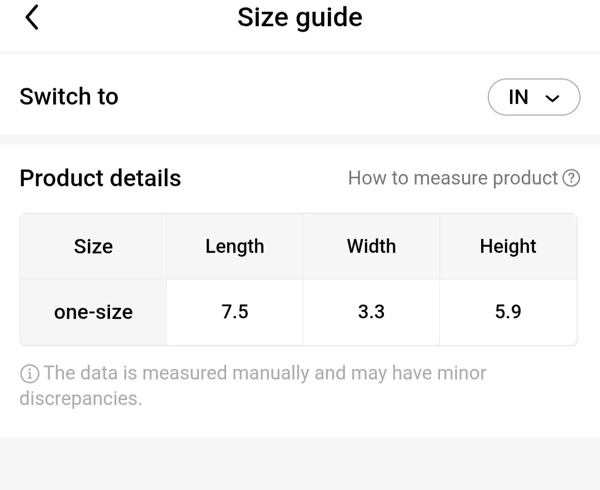
Task: Click the 3.3 width value cell
Action: [x=371, y=312]
